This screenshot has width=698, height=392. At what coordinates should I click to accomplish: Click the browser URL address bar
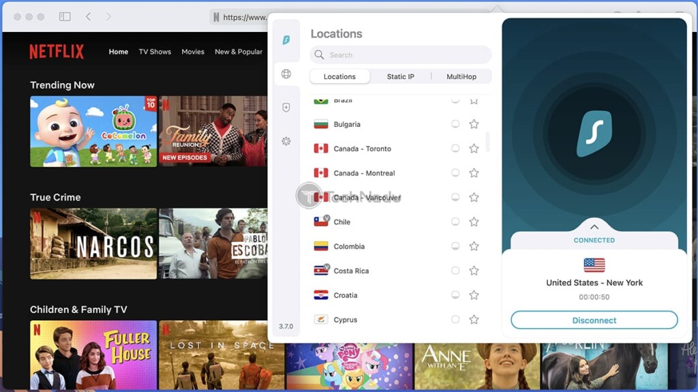239,17
